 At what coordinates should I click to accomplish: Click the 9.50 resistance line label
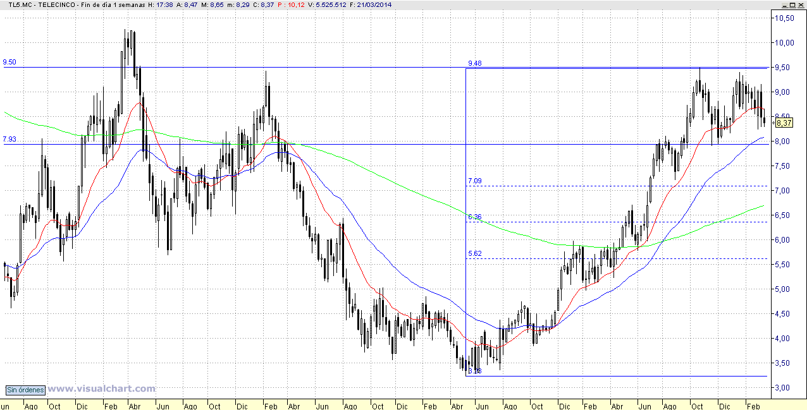[9, 63]
